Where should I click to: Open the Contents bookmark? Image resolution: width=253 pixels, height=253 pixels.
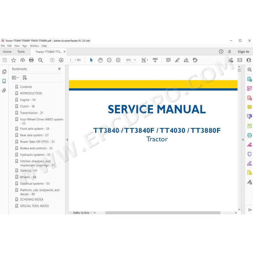pyautogui.click(x=26, y=87)
